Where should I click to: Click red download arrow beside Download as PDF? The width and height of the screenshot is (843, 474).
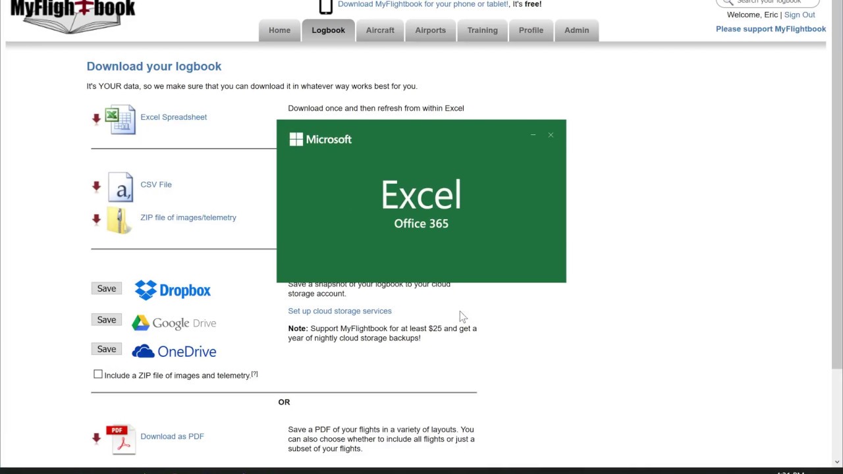point(96,438)
